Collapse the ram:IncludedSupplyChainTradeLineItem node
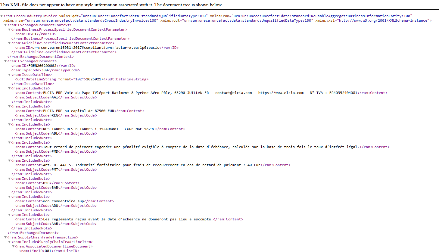Viewport: 439px width, 252px height. 9,241
